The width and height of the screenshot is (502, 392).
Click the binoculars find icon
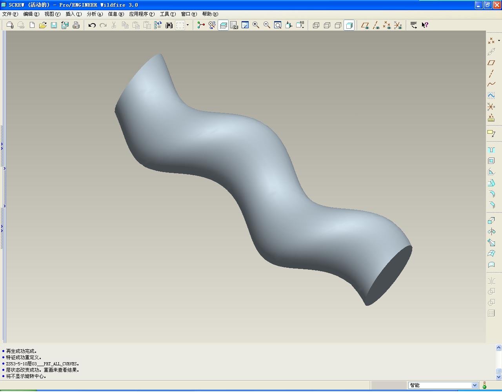point(169,25)
